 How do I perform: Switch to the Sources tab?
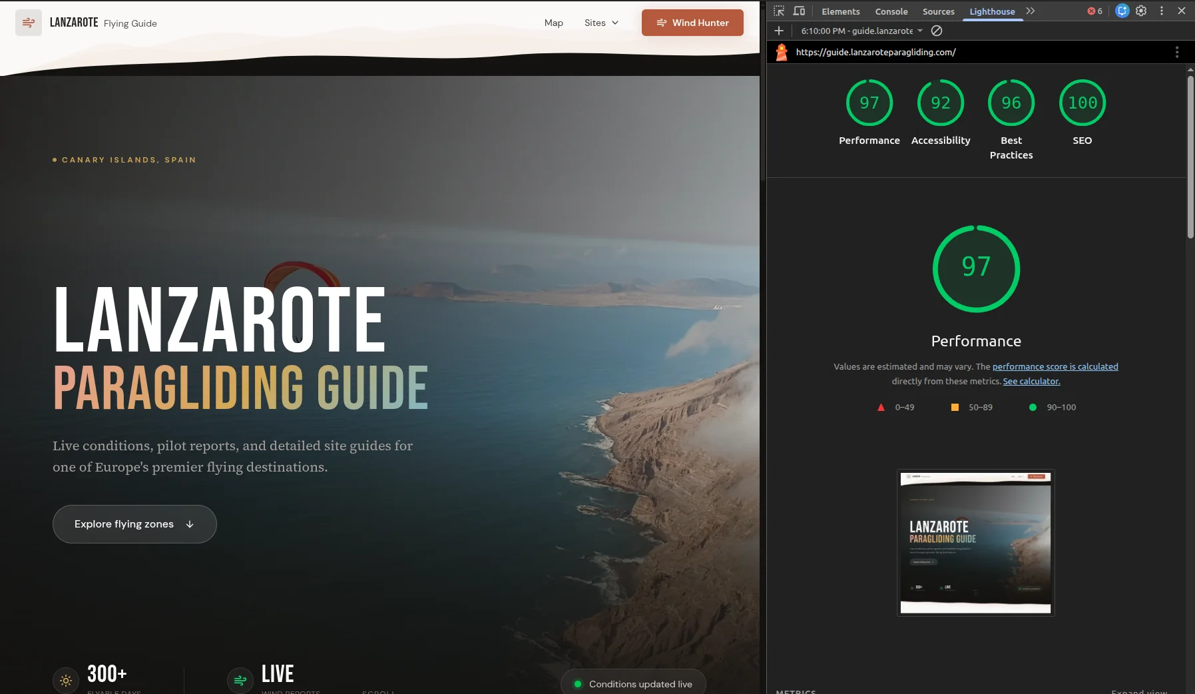[x=938, y=11]
